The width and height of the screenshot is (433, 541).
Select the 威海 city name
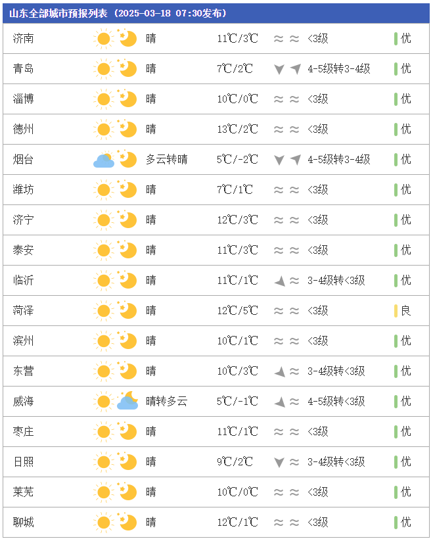coord(24,402)
